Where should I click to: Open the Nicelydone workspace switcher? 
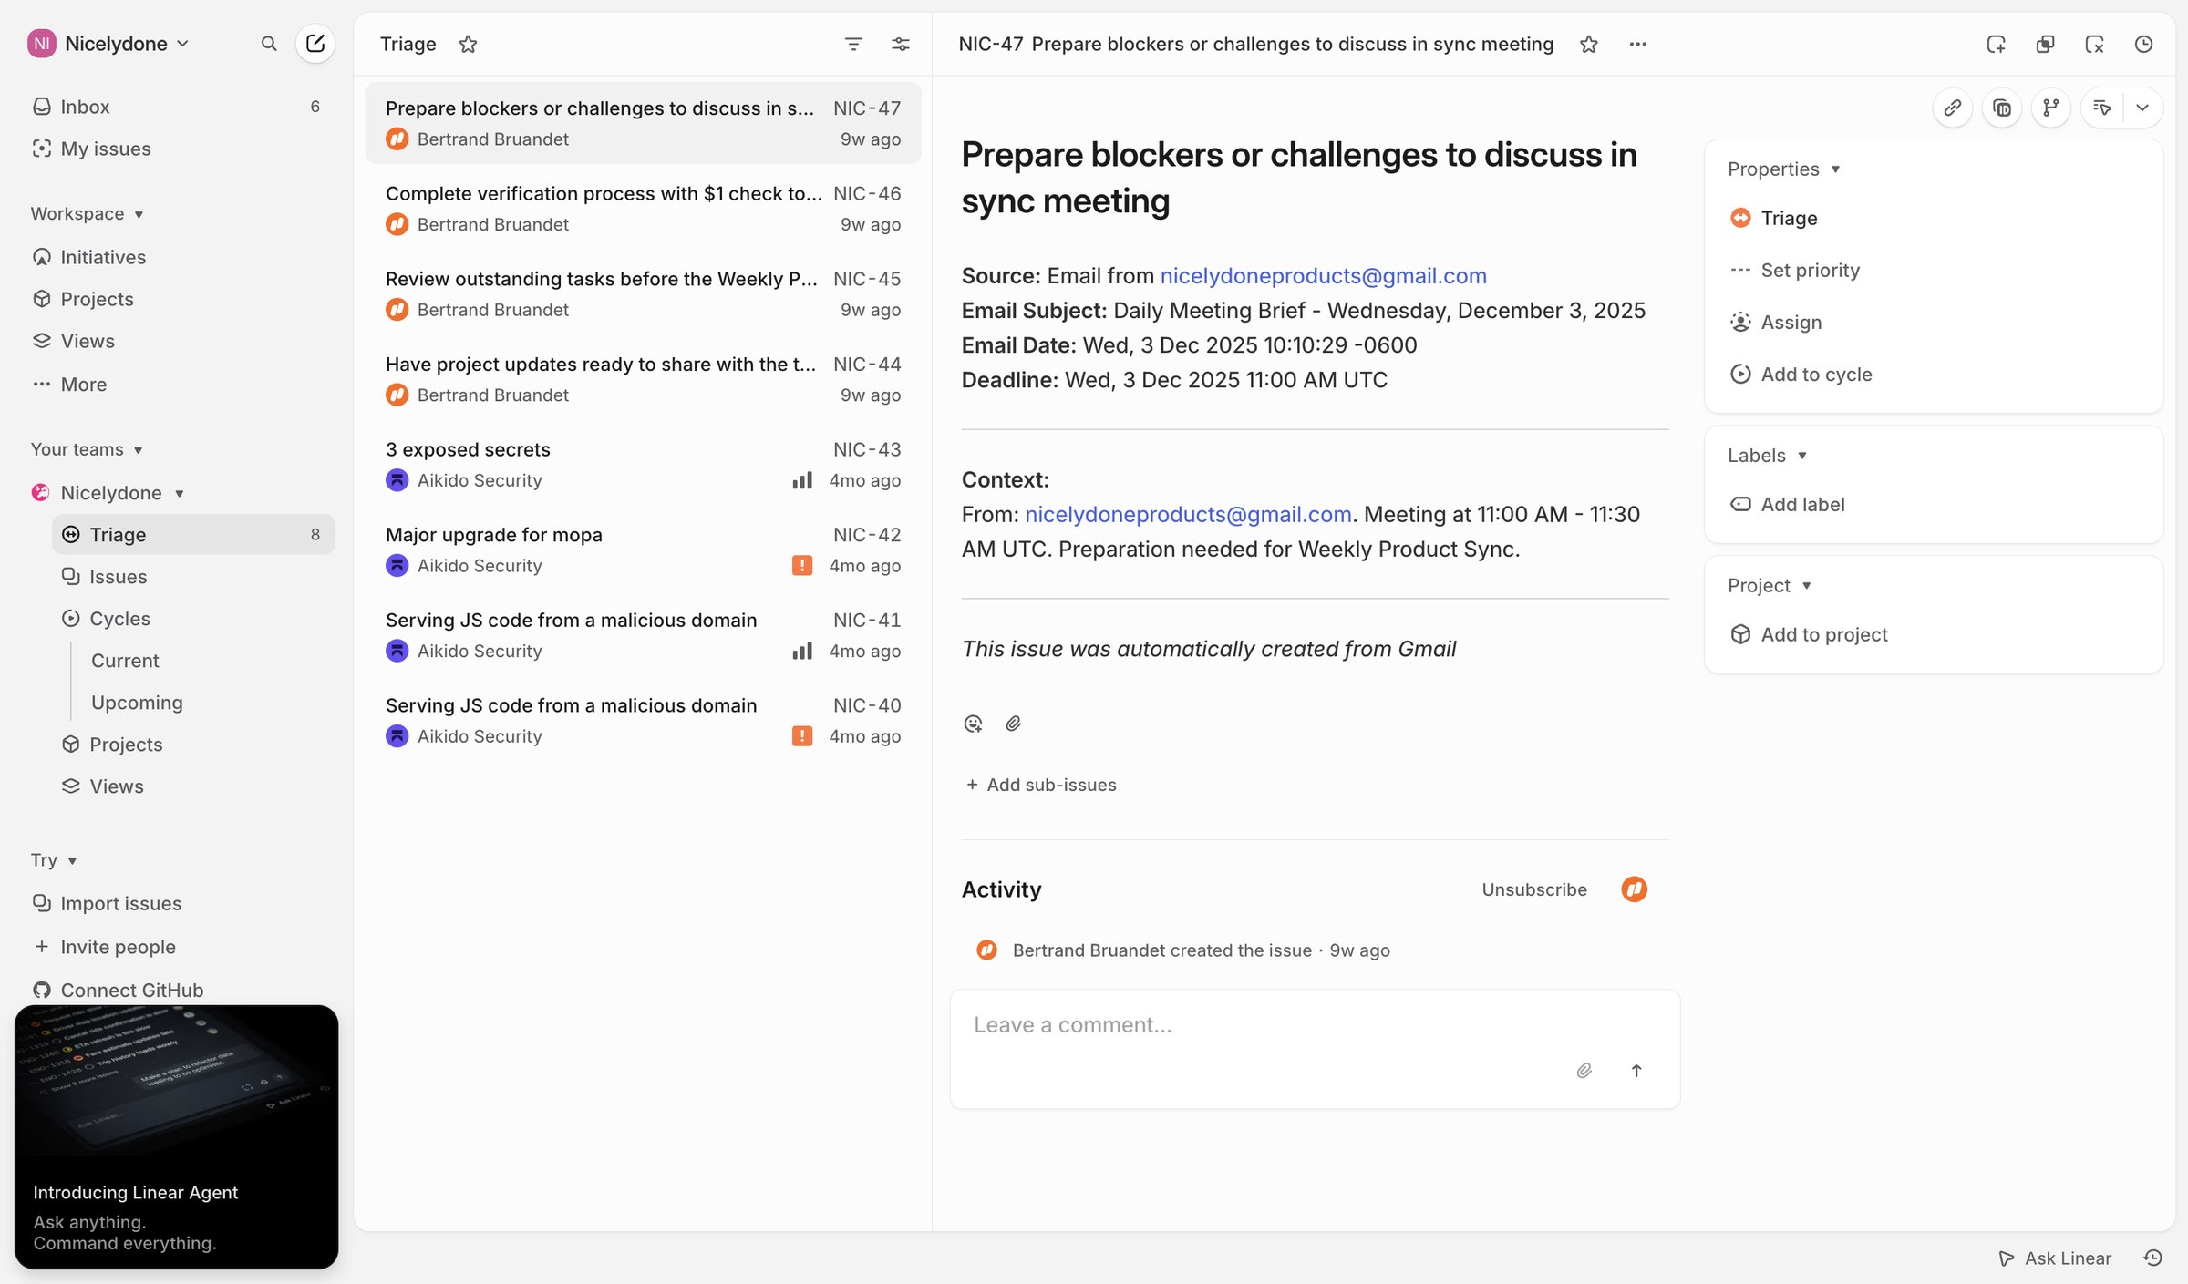tap(109, 43)
